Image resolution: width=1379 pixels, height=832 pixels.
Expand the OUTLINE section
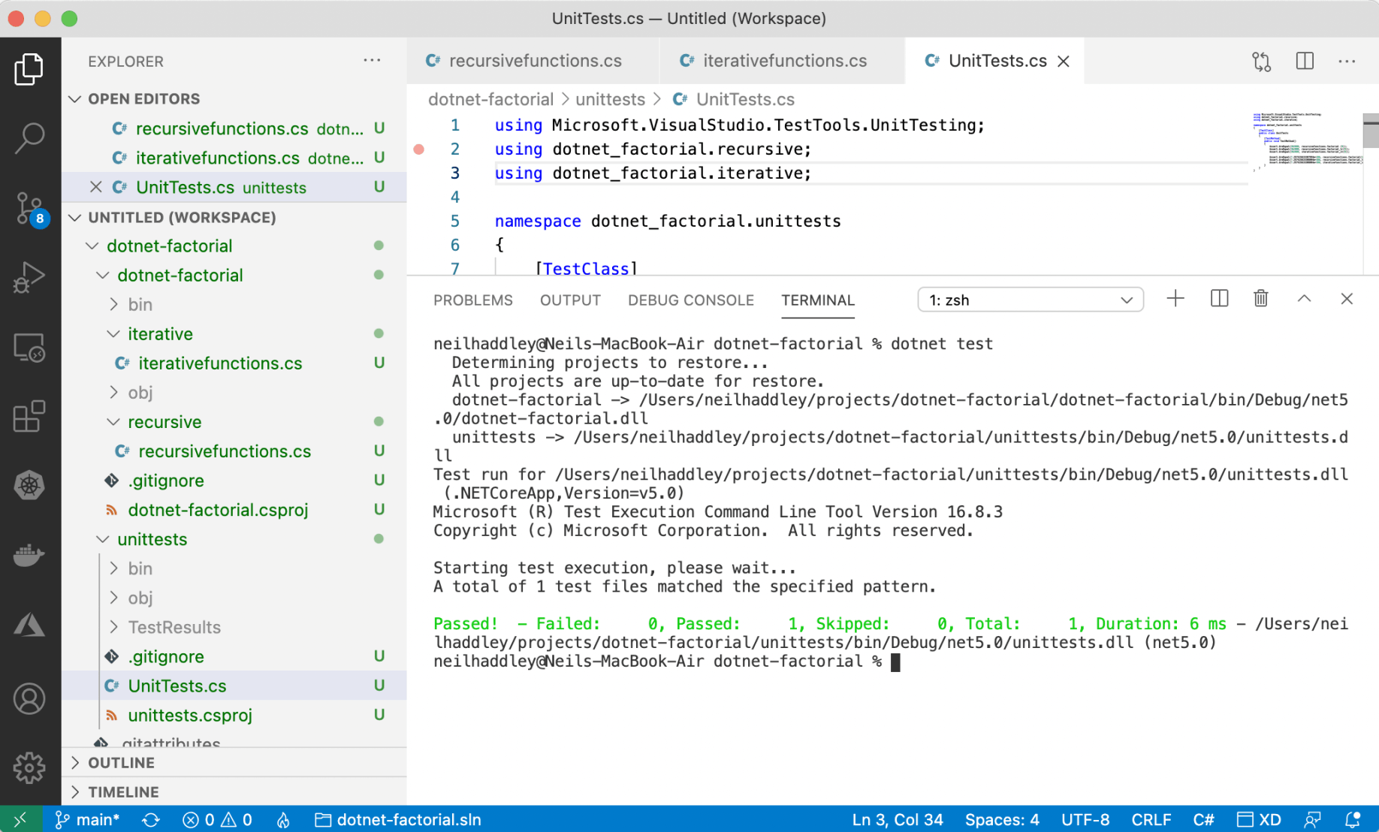(121, 762)
